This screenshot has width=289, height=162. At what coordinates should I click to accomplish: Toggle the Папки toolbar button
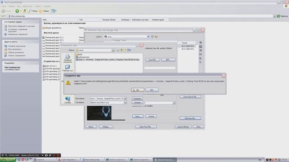click(x=44, y=11)
